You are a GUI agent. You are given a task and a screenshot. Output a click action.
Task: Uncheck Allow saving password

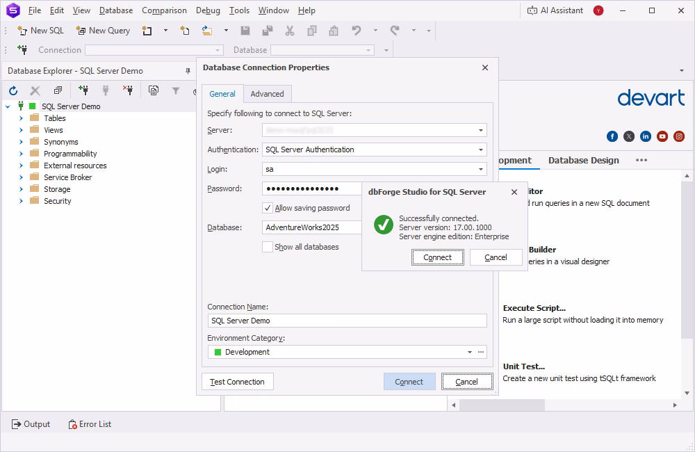pyautogui.click(x=268, y=208)
